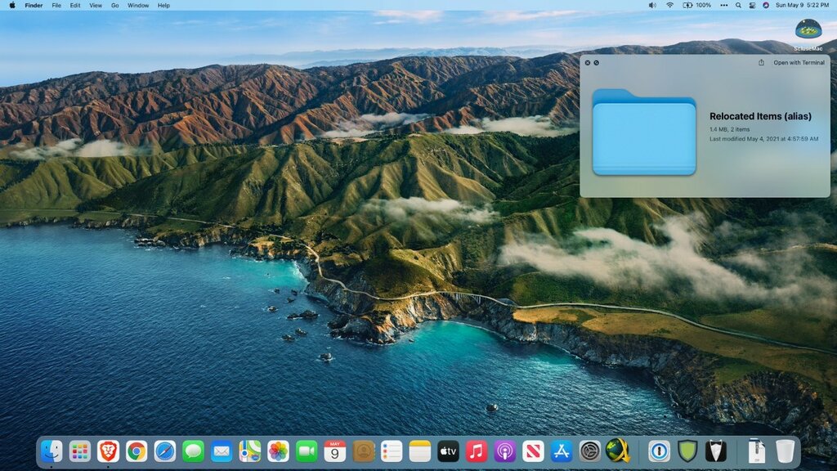Open Safari from the dock
Screen dimensions: 837x471
165,451
